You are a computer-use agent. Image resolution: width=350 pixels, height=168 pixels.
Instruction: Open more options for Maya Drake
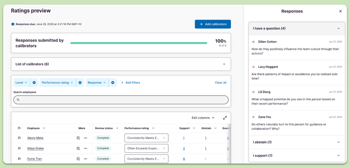[85, 148]
